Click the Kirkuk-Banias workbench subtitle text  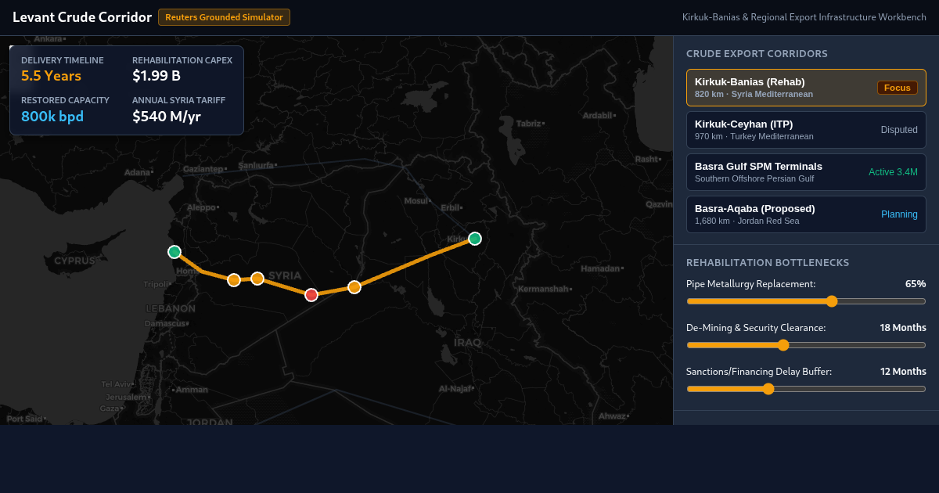click(804, 17)
